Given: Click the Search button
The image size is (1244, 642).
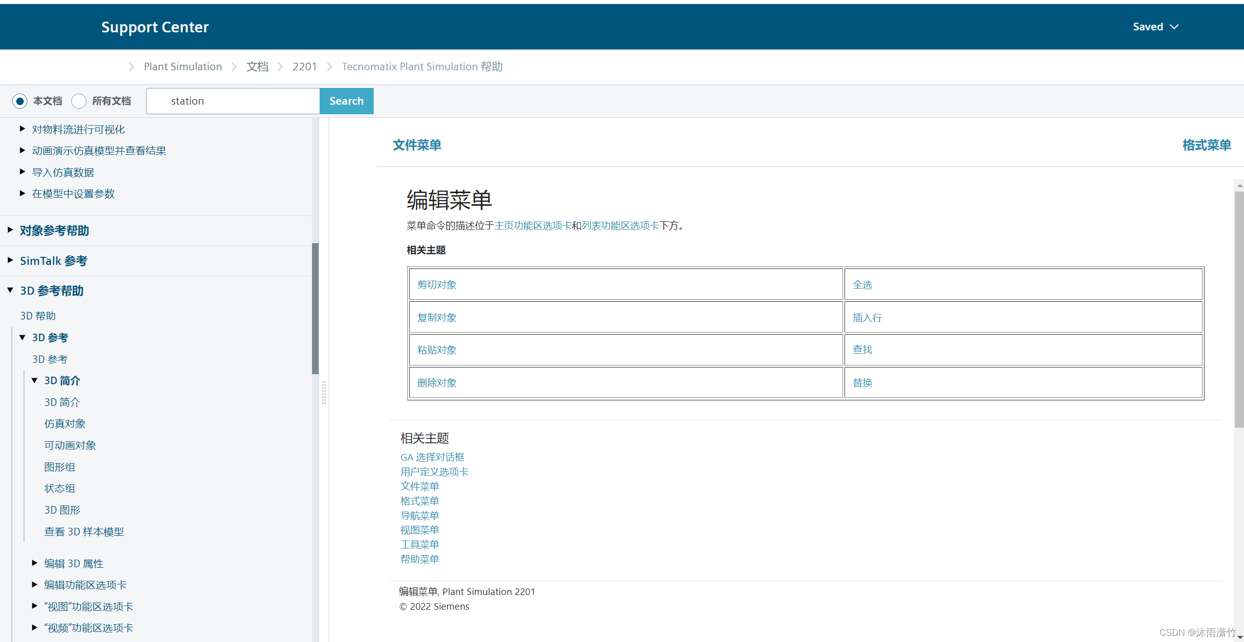Looking at the screenshot, I should (346, 101).
